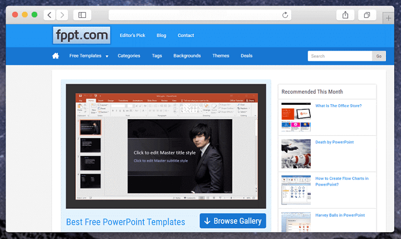Show all tabs overview icon

367,15
